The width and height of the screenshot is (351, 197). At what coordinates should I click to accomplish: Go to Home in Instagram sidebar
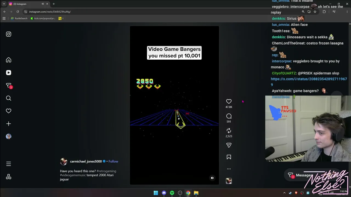[9, 60]
